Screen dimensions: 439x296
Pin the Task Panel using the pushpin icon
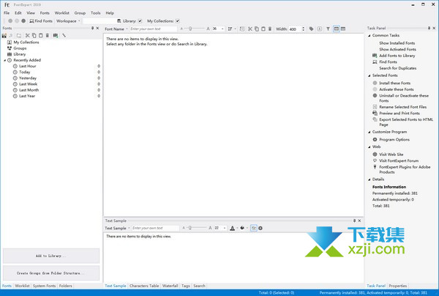click(428, 28)
